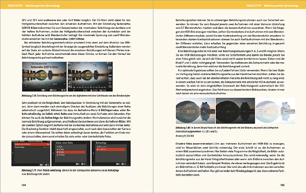Click the back icon in the 5 Sek. menu screenshot
The height and width of the screenshot is (193, 306).
point(83,164)
